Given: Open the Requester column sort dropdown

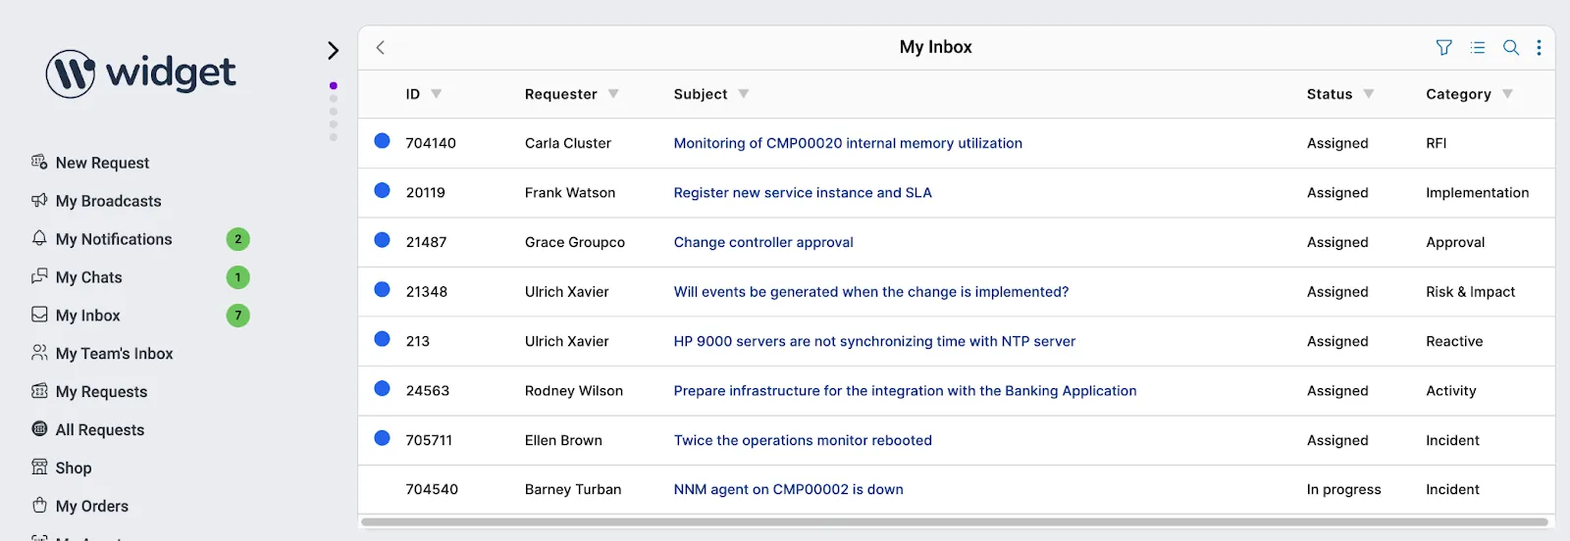Looking at the screenshot, I should [x=613, y=94].
